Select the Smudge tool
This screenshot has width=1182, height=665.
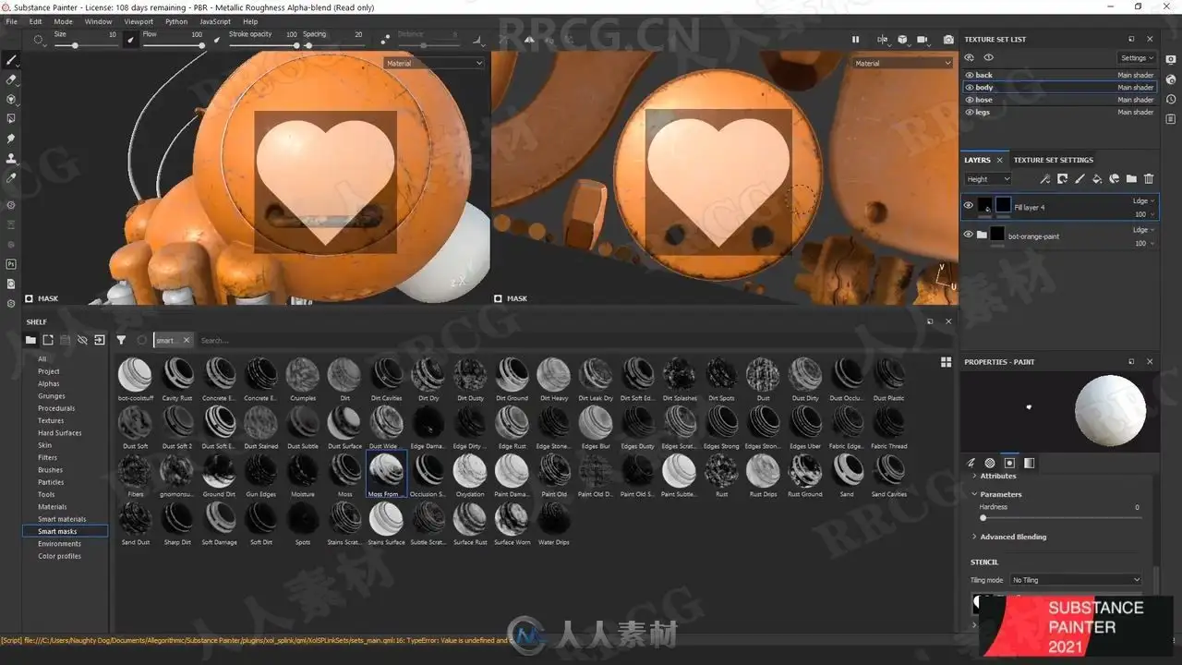11,138
